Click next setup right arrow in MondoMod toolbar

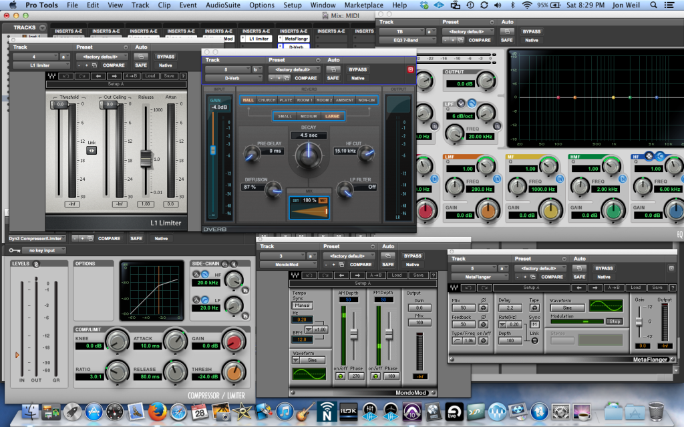358,276
